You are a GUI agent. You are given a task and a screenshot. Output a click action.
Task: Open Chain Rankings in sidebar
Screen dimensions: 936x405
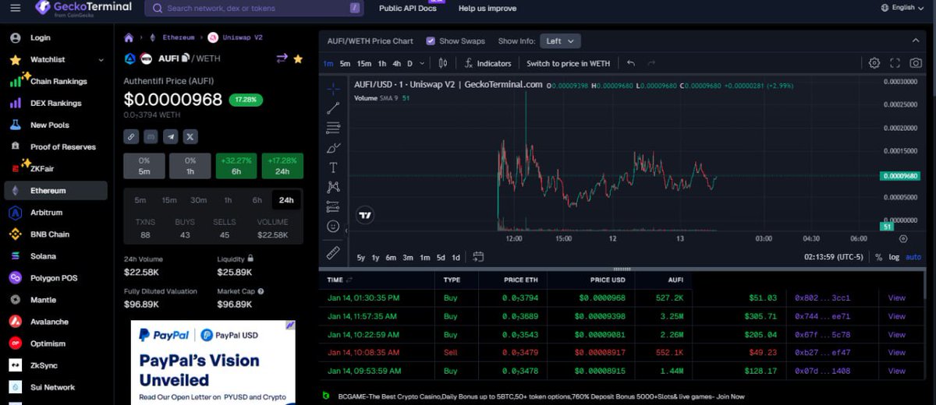pyautogui.click(x=58, y=81)
